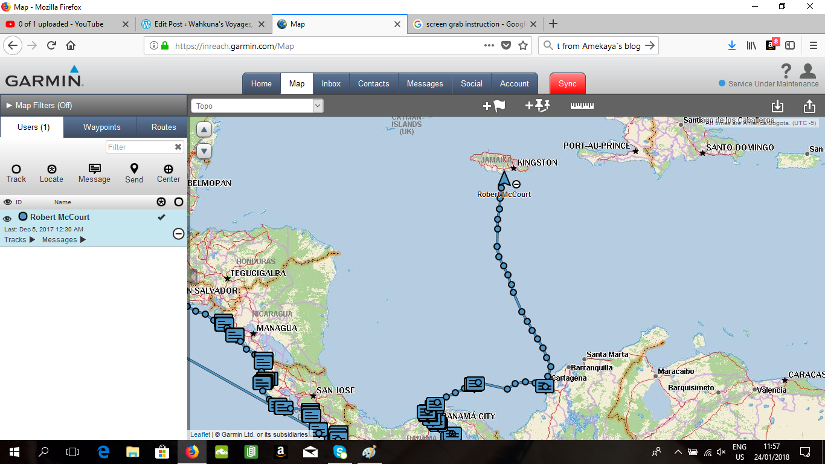825x464 pixels.
Task: Toggle the checkmark beside Robert McCourt
Action: tap(161, 217)
